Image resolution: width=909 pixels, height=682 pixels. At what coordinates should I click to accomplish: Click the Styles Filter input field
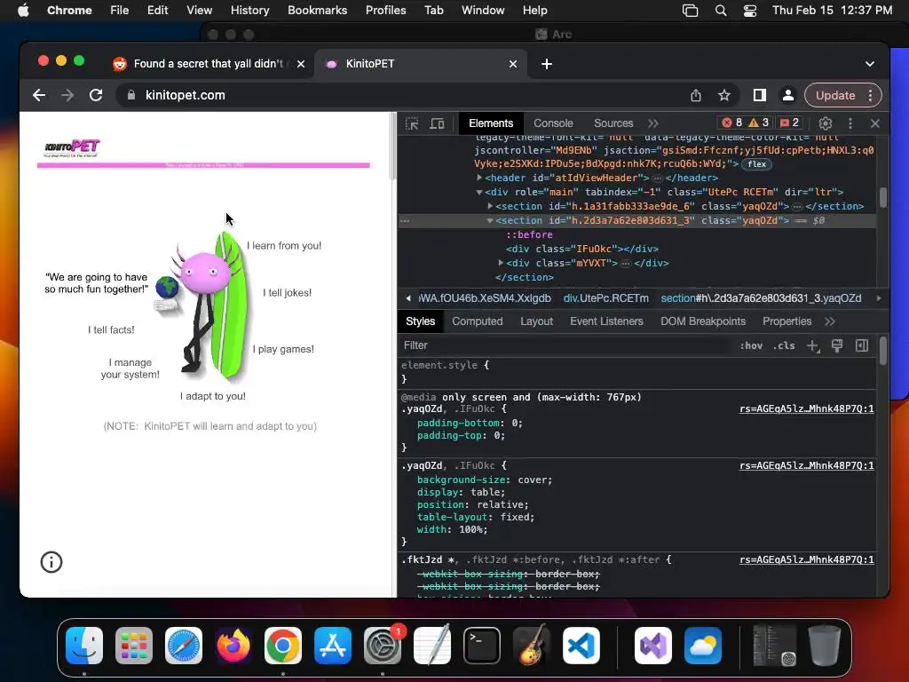(x=565, y=345)
